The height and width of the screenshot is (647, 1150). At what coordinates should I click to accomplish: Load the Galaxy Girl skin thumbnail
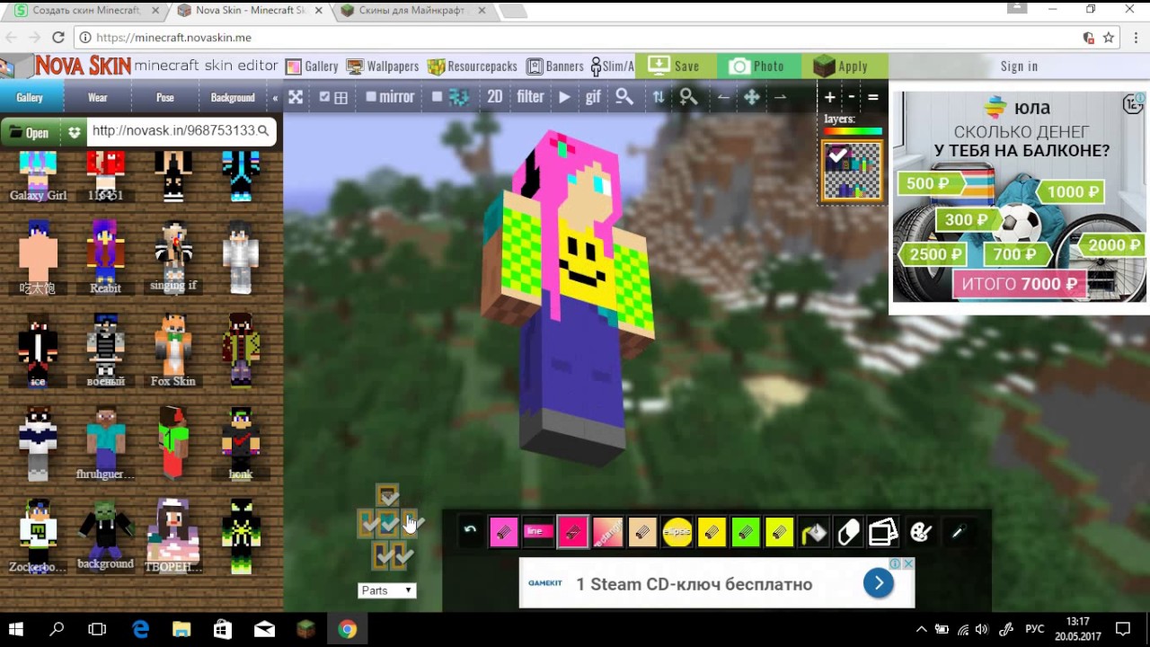[38, 176]
